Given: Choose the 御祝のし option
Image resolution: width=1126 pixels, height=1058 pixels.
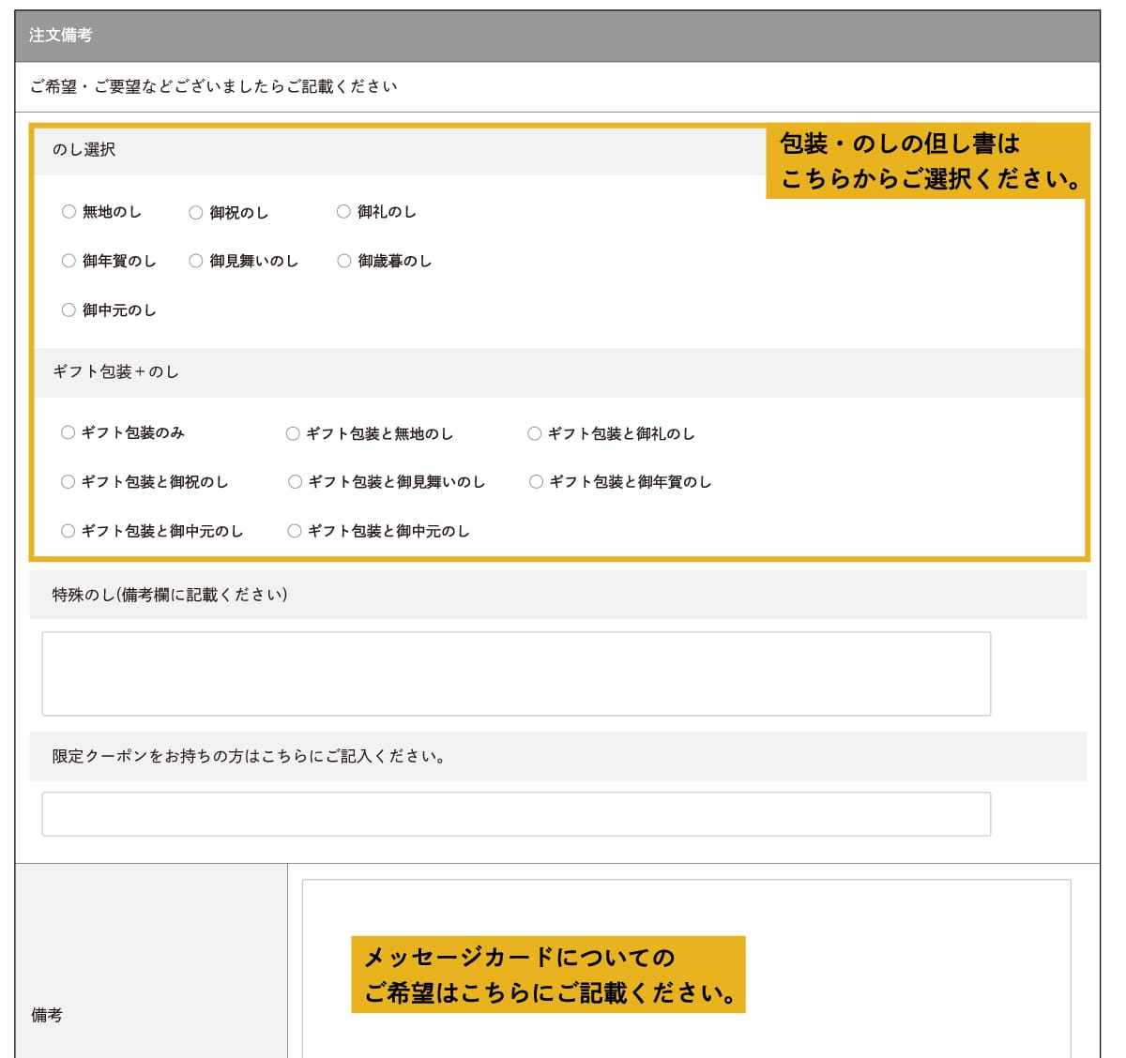Looking at the screenshot, I should pyautogui.click(x=196, y=213).
